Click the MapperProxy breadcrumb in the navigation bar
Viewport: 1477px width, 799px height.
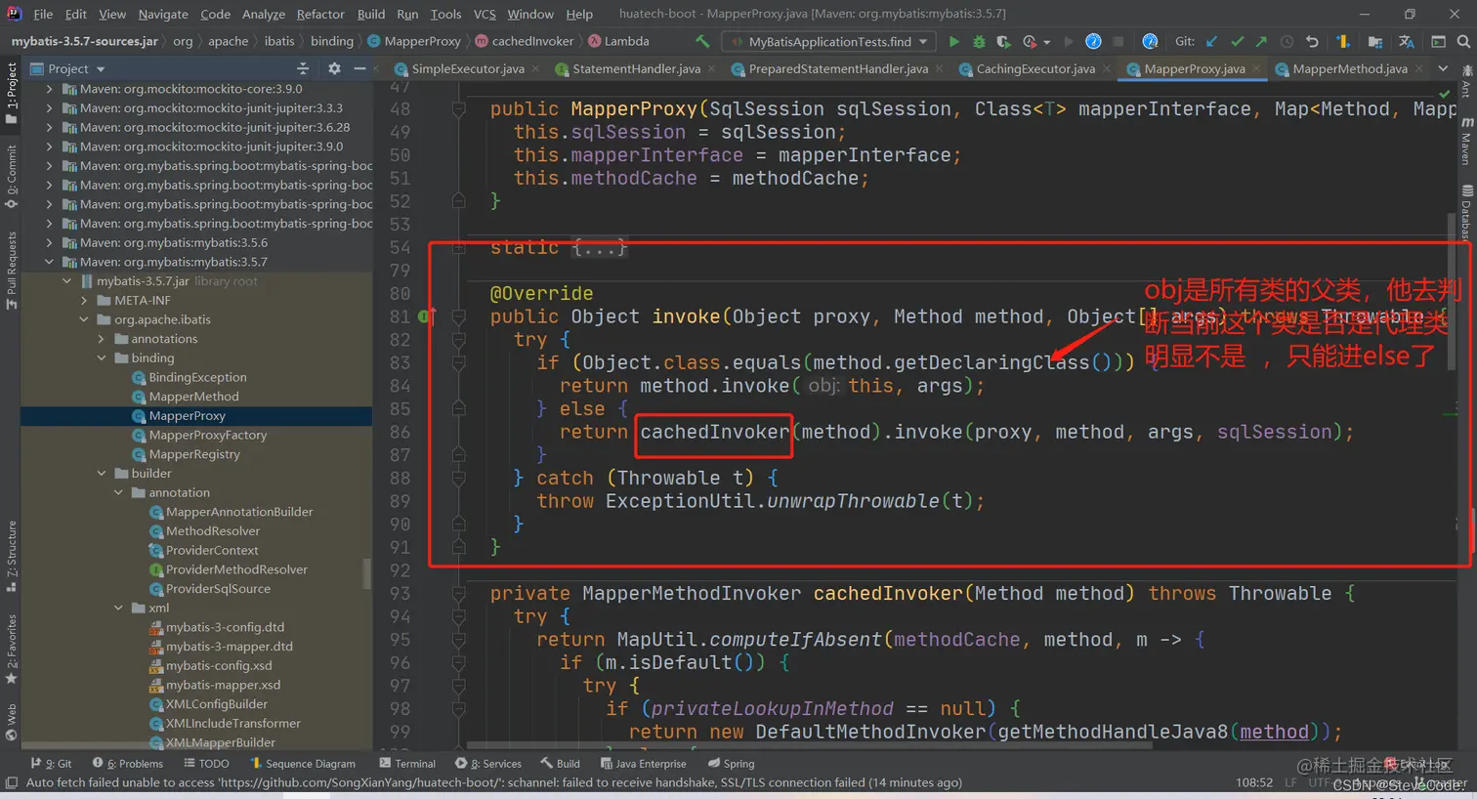414,41
